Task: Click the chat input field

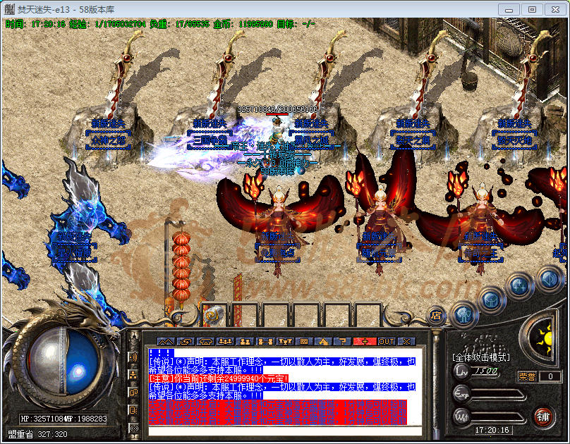Action: tap(286, 431)
